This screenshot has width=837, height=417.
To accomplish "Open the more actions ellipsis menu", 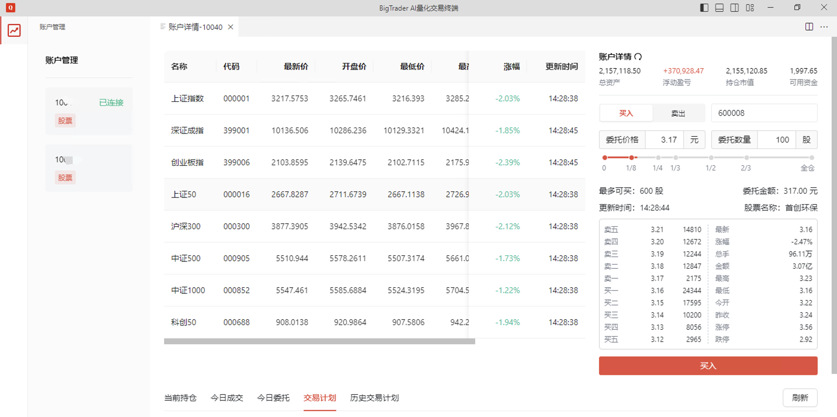I will pyautogui.click(x=824, y=27).
